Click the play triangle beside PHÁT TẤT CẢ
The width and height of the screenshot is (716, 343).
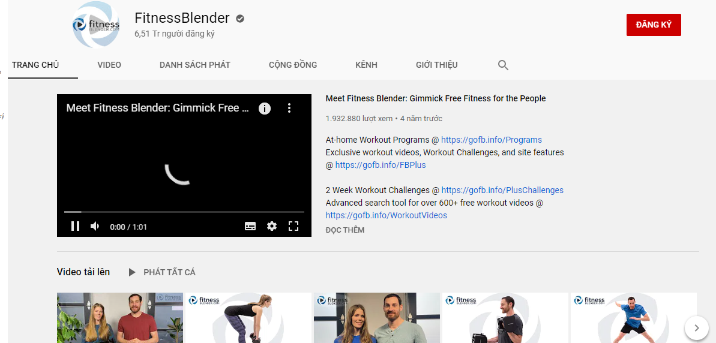coord(132,272)
